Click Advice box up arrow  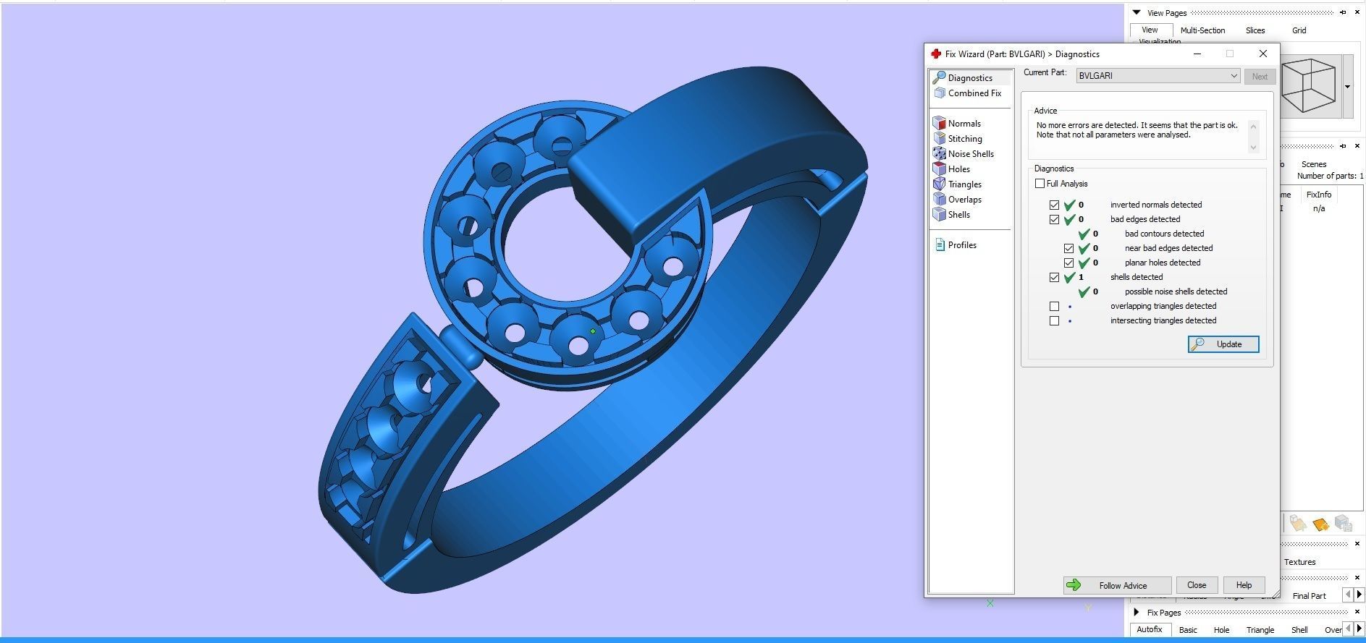click(1254, 125)
